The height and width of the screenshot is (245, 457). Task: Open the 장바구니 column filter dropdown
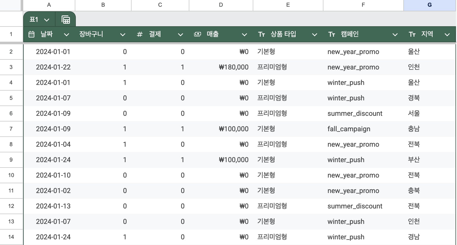123,34
